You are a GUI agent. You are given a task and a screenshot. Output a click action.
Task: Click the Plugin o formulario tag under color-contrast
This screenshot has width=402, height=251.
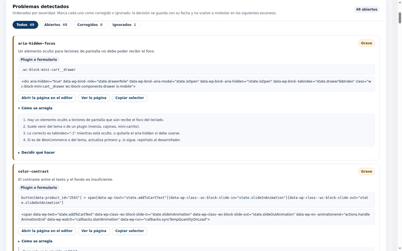[39, 188]
